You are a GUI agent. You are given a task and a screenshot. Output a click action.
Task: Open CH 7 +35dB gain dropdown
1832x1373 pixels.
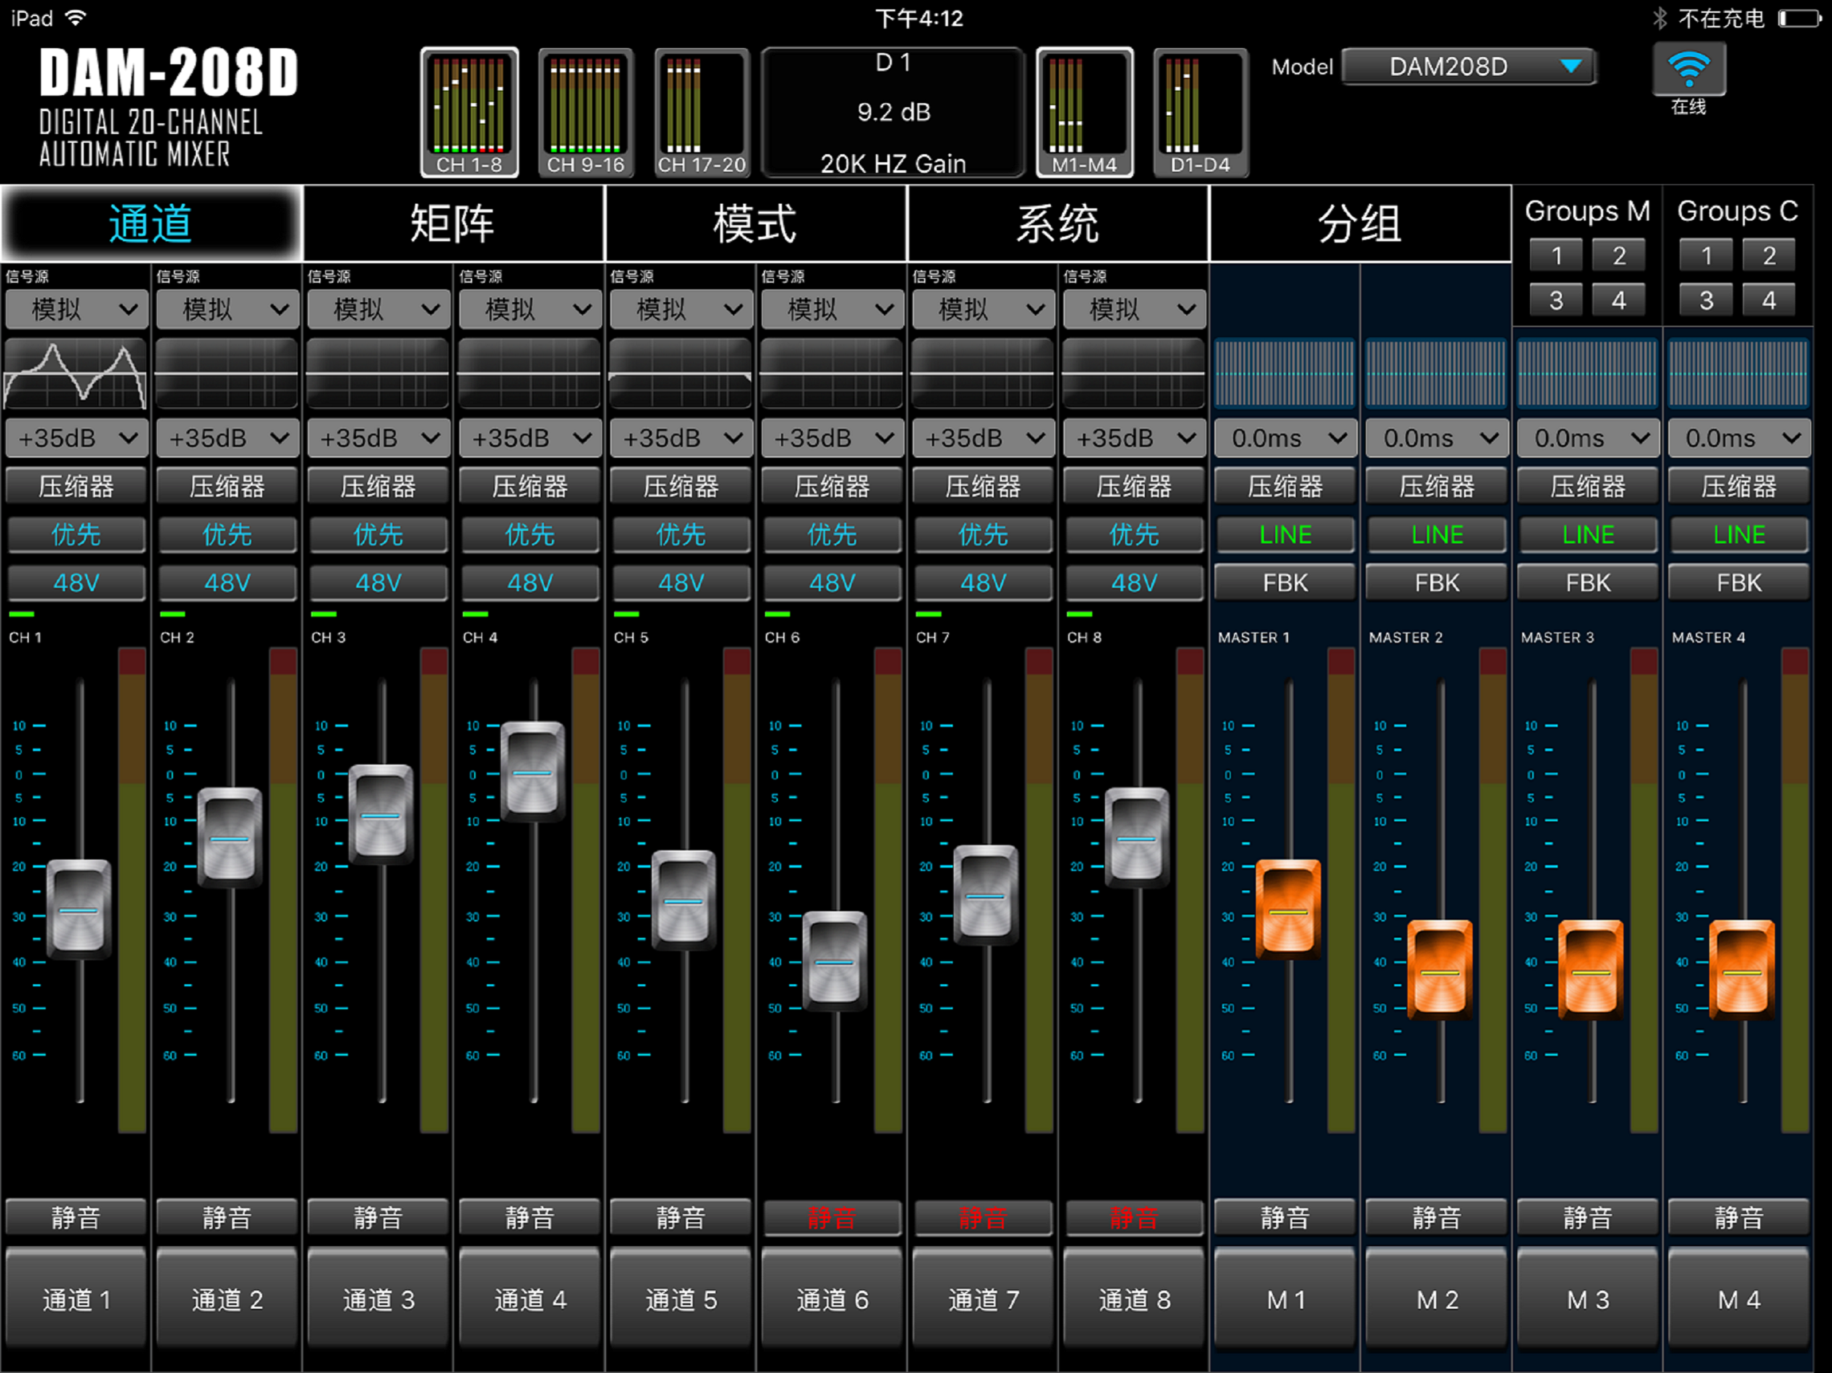tap(983, 438)
